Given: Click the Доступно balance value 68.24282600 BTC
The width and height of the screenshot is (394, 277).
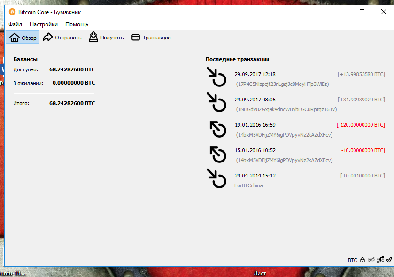Looking at the screenshot, I should coord(72,69).
